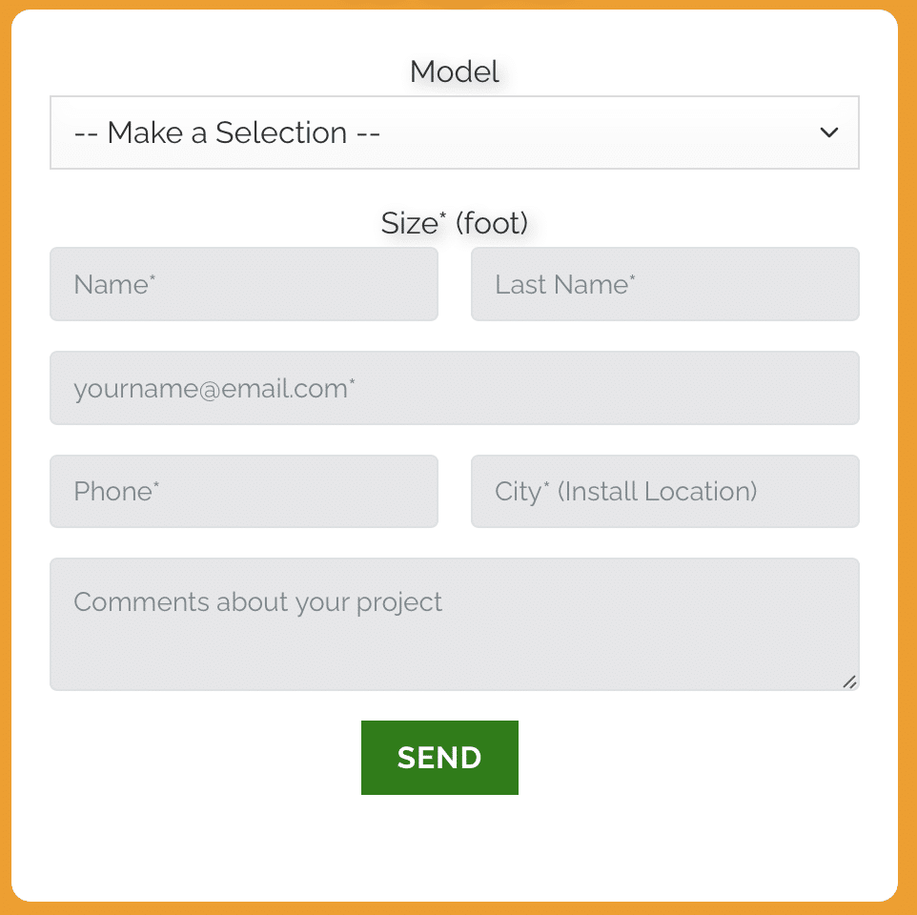This screenshot has width=917, height=915.
Task: Open the Model selection dropdown
Action: coord(454,132)
